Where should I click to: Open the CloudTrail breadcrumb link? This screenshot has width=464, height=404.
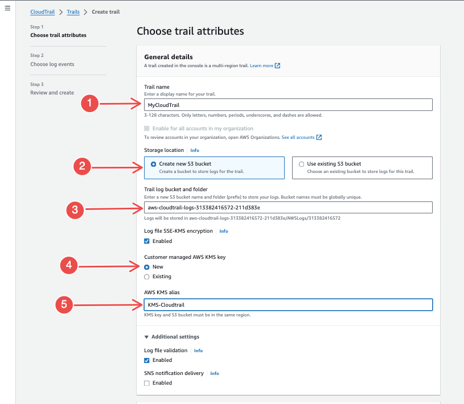(42, 11)
